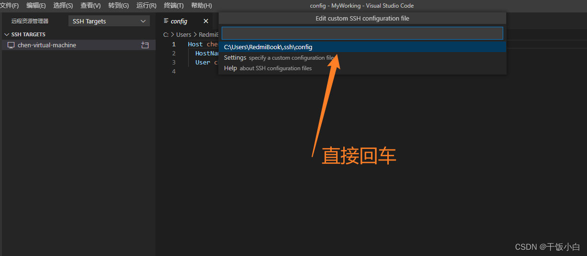Click line number 4 in editor

click(x=174, y=71)
